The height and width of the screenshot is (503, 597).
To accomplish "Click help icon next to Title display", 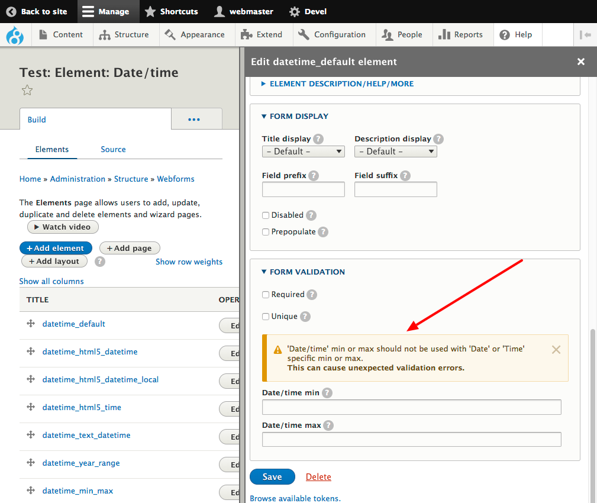I will click(318, 139).
